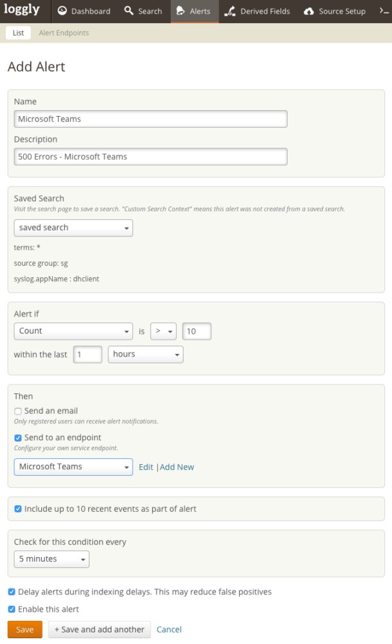Click the Search magnifier icon
Screen dimensions: 392x644
pyautogui.click(x=129, y=11)
